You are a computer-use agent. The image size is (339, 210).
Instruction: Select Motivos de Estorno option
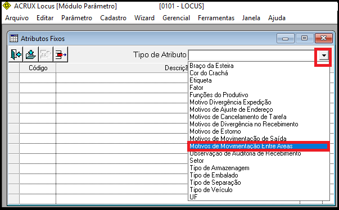tap(259, 131)
